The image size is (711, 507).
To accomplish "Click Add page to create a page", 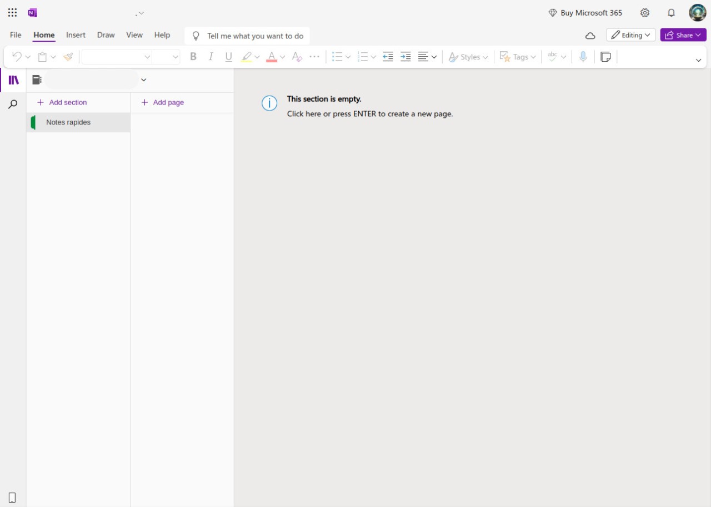I will click(162, 102).
